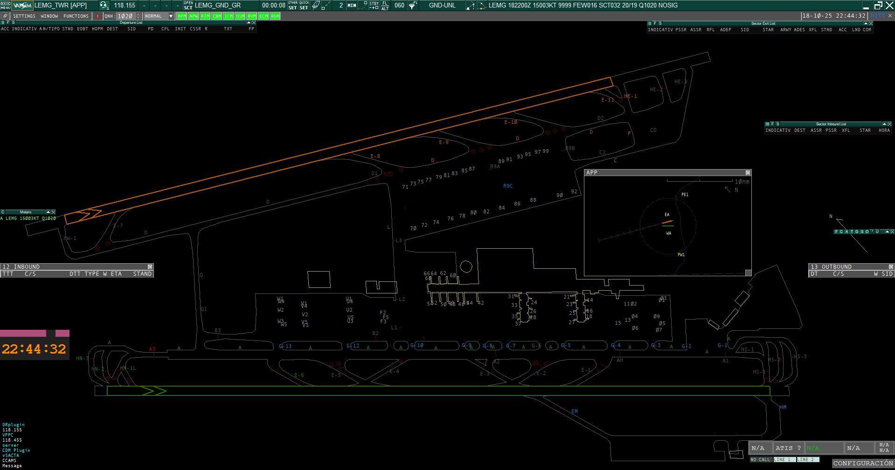Viewport: 895px width, 470px height.
Task: Click the ATIS ? button
Action: tap(788, 448)
